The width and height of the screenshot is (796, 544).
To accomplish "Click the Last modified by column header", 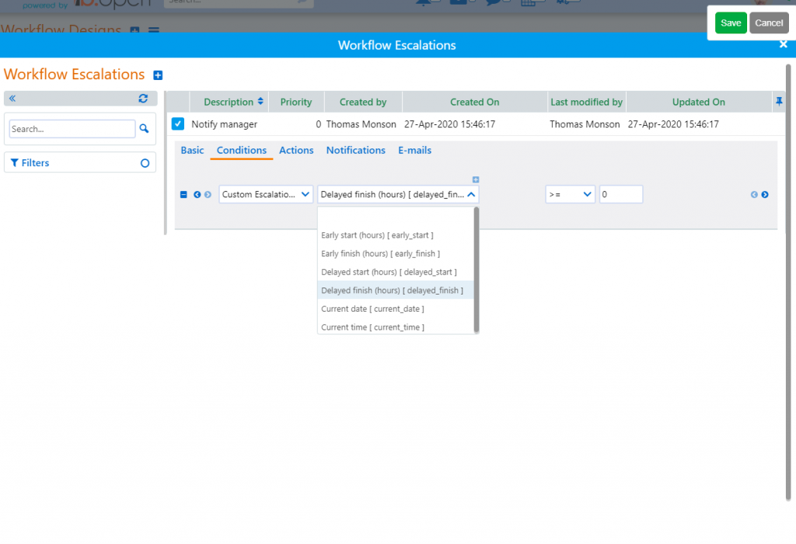I will click(586, 102).
